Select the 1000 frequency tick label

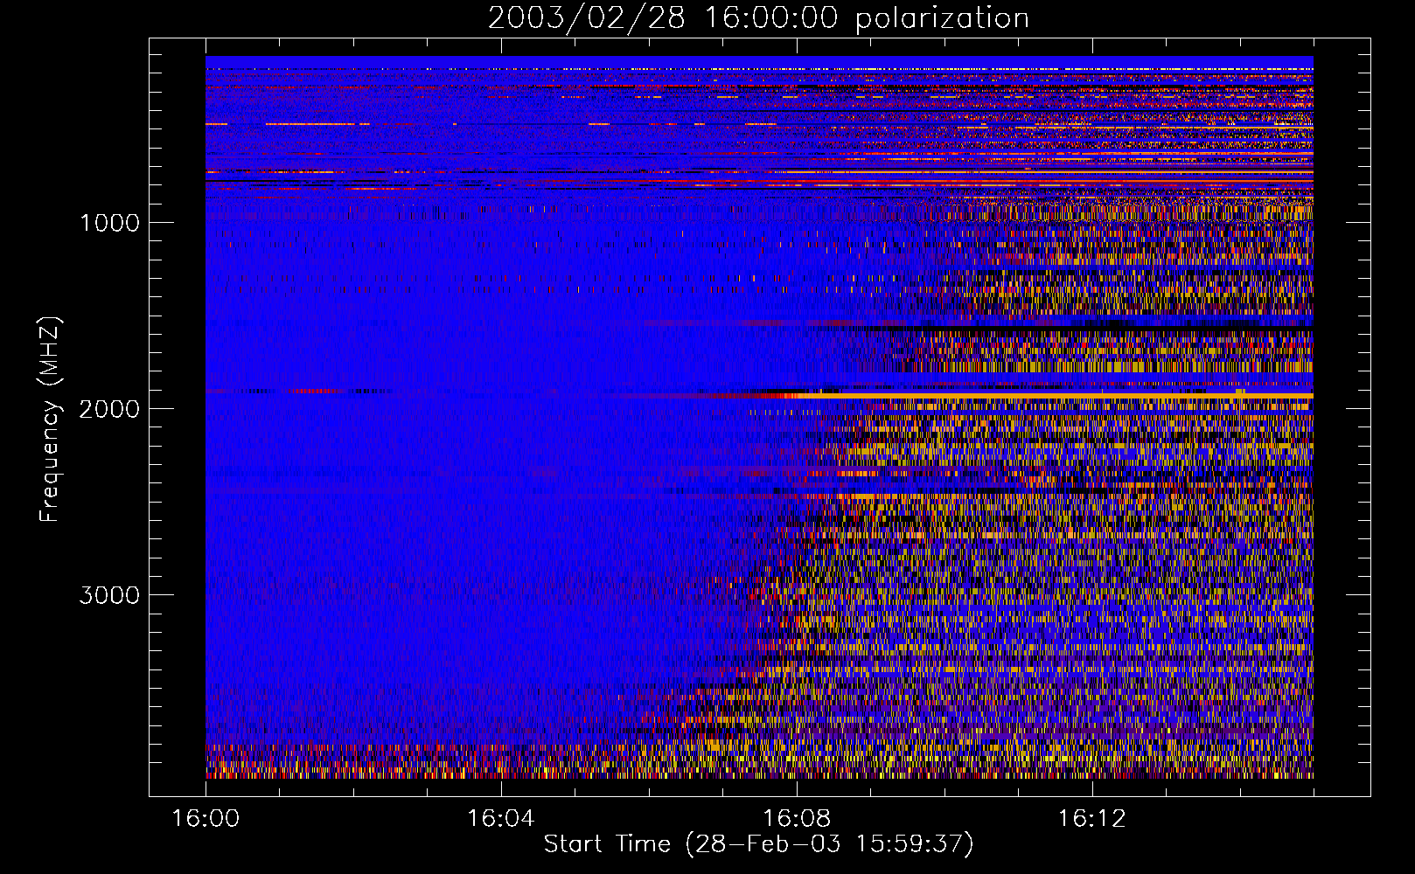(x=109, y=223)
